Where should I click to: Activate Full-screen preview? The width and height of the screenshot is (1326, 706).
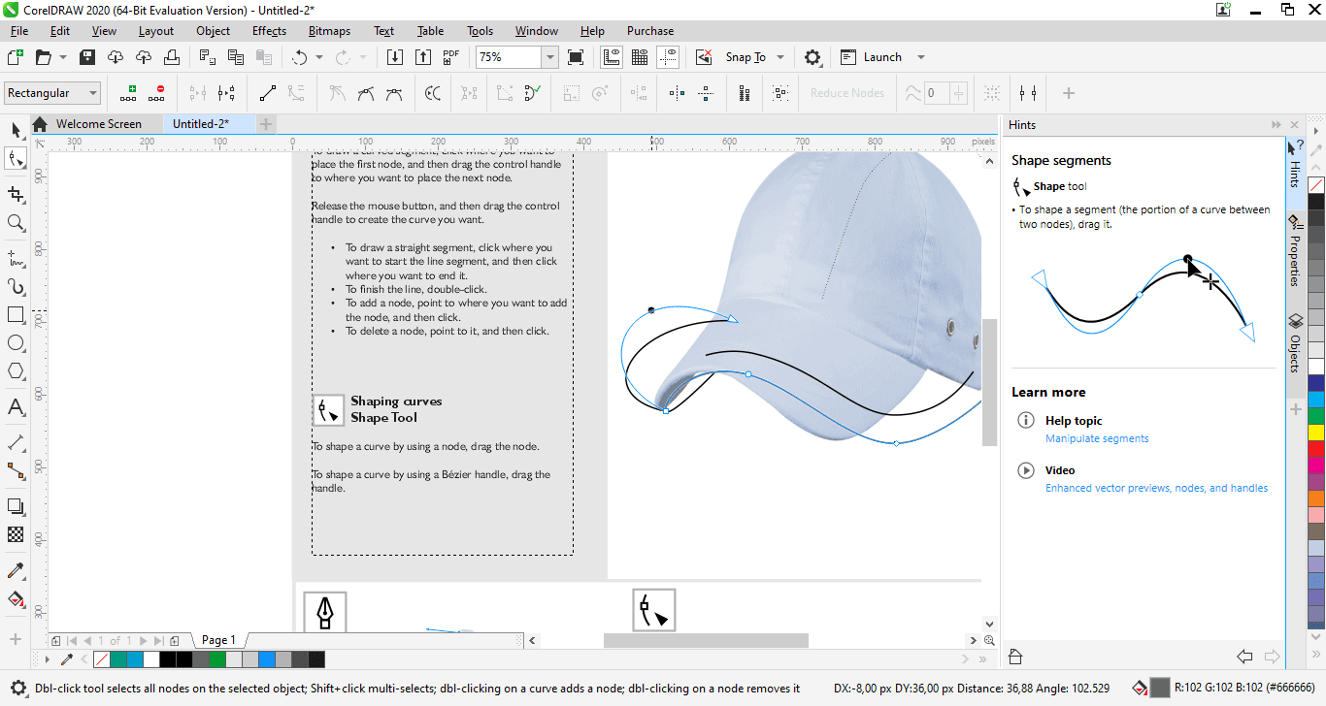(x=576, y=56)
